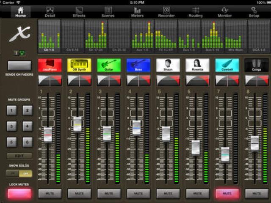Select the Home tab
The image size is (271, 203).
21,12
